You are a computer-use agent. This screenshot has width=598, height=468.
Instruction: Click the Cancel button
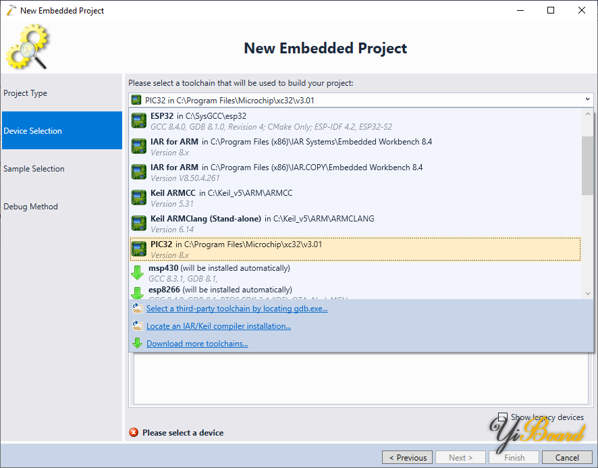[567, 457]
